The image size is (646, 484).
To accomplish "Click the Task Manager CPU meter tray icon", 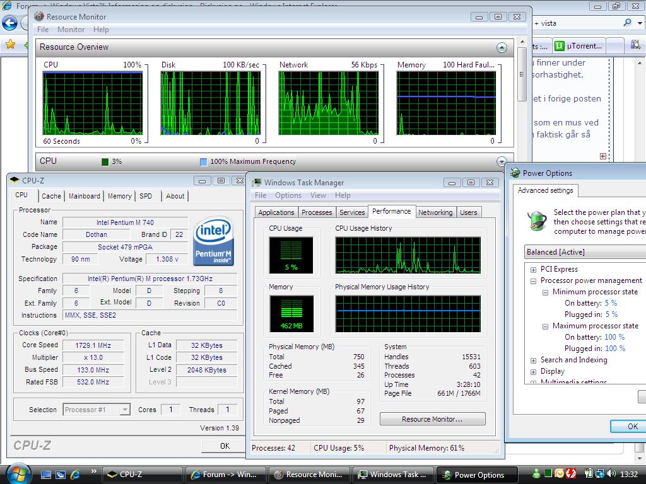I will tap(548, 473).
